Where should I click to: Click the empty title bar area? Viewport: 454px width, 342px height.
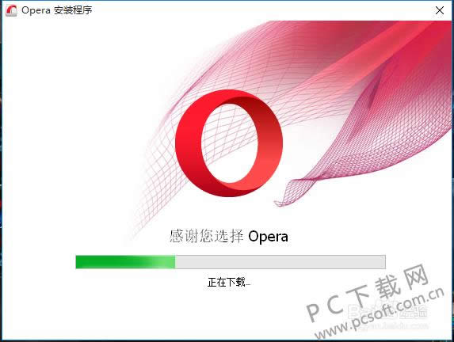[261, 10]
